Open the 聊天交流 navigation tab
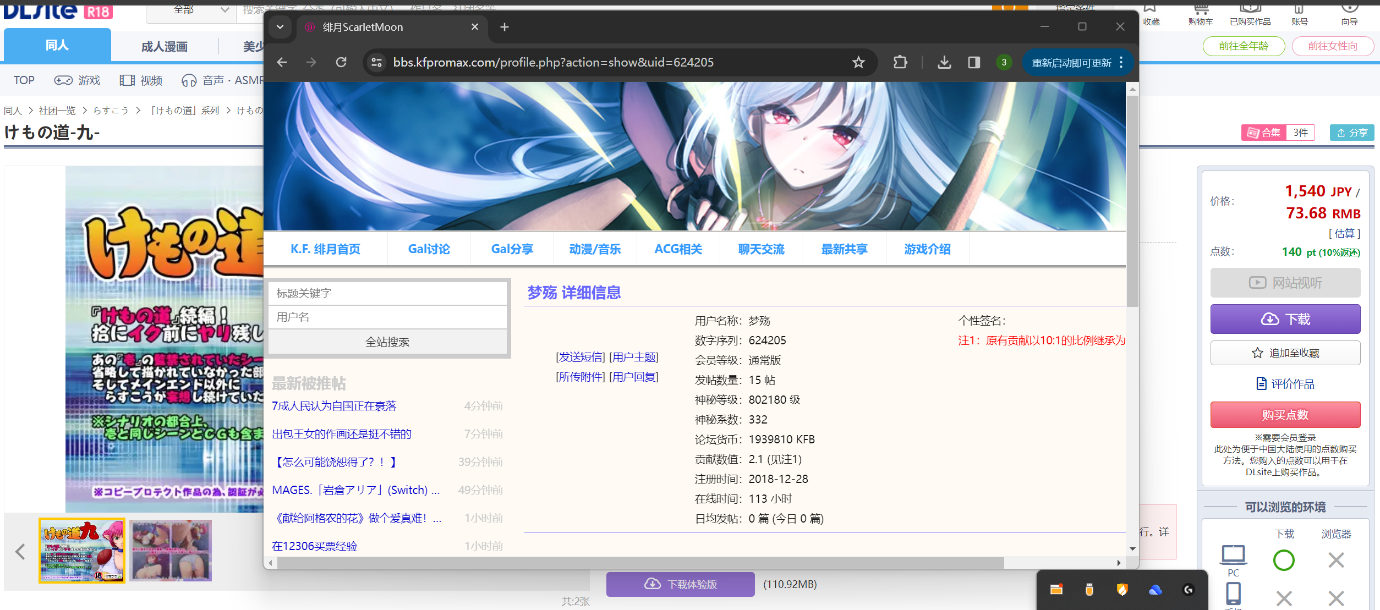Image resolution: width=1380 pixels, height=610 pixels. coord(761,249)
